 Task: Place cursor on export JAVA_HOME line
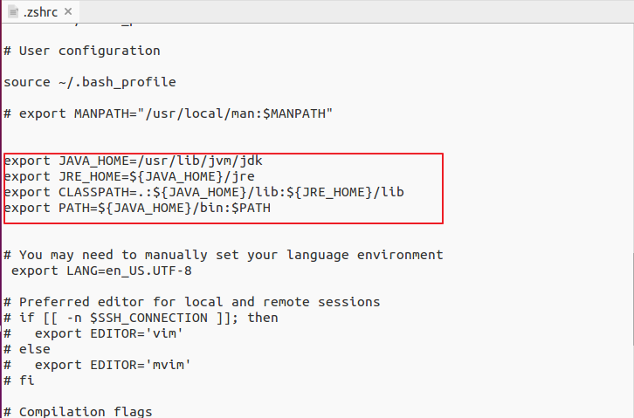pos(134,161)
